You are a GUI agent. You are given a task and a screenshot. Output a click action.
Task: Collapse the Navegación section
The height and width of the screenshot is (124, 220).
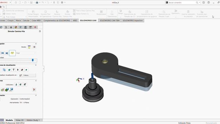coord(36,44)
